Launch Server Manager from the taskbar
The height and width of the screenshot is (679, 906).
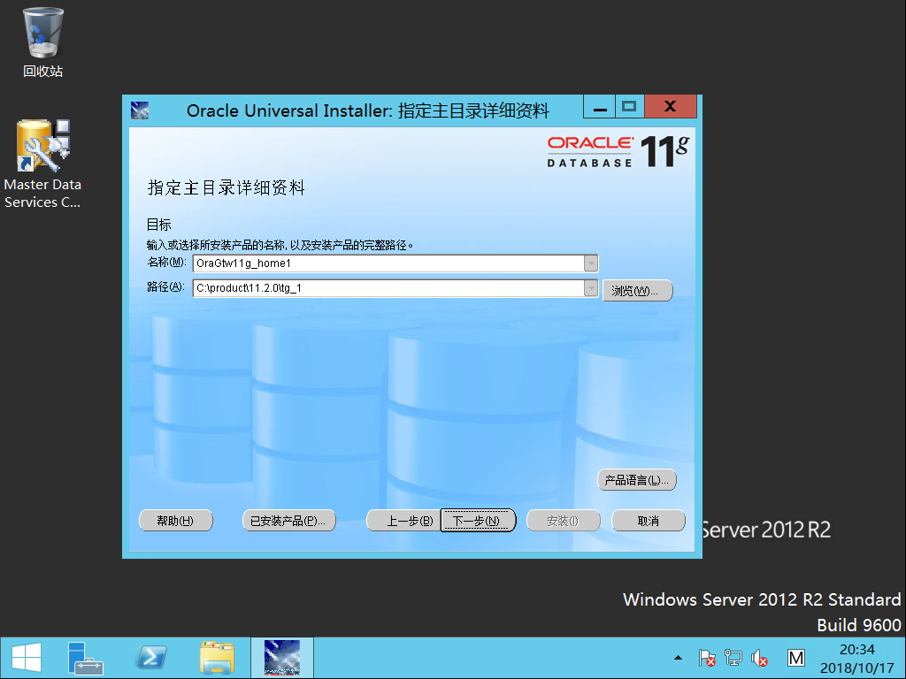(x=85, y=658)
